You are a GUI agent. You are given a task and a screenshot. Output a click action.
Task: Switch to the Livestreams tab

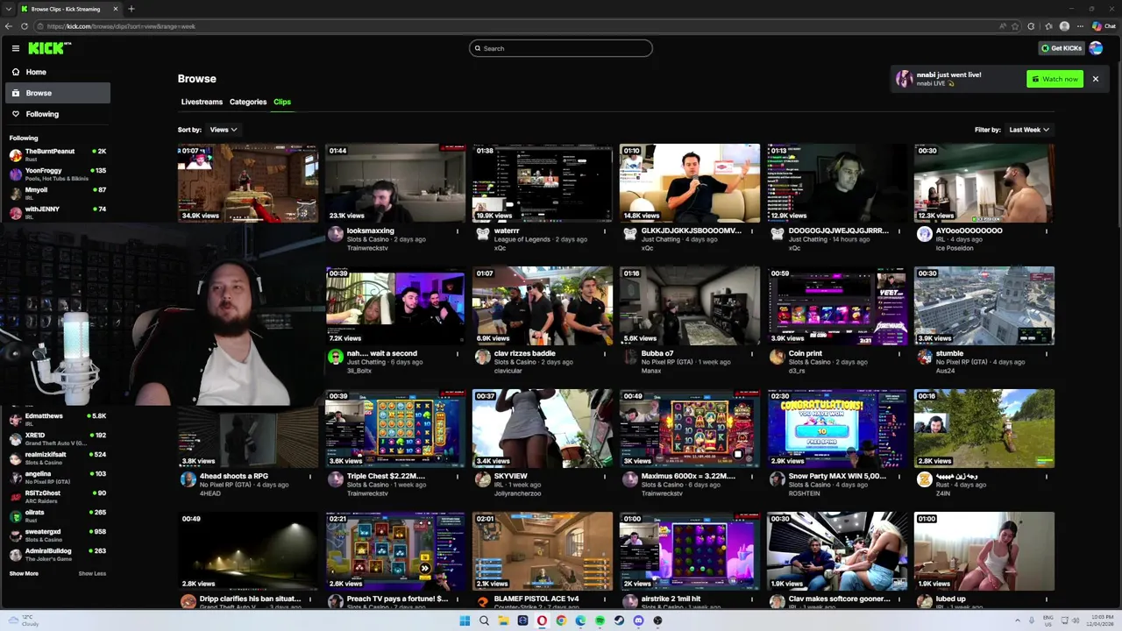[202, 102]
